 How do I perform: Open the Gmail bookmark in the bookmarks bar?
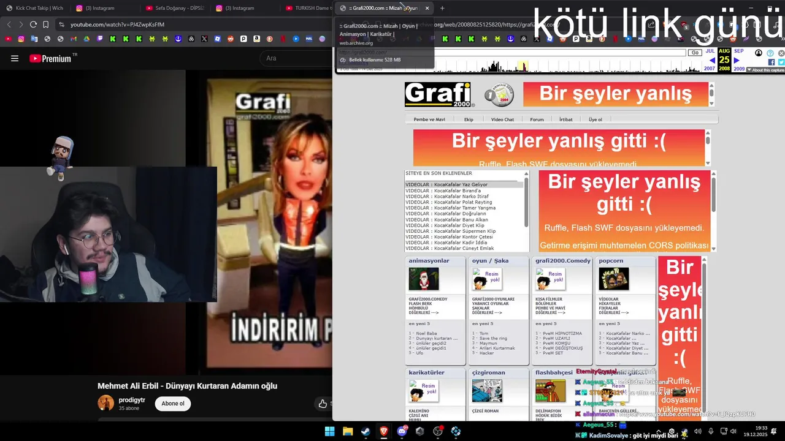[x=73, y=39]
